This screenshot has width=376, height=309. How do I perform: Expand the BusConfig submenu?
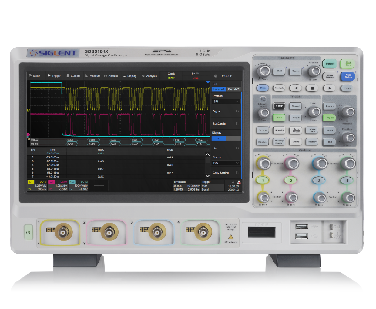226,124
